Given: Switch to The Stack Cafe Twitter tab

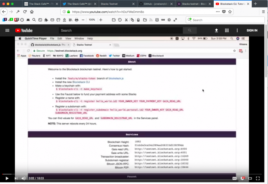Looking at the screenshot, I should pyautogui.click(x=79, y=4).
